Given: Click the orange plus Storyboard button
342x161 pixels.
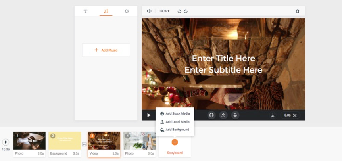Looking at the screenshot, I should pos(175,142).
